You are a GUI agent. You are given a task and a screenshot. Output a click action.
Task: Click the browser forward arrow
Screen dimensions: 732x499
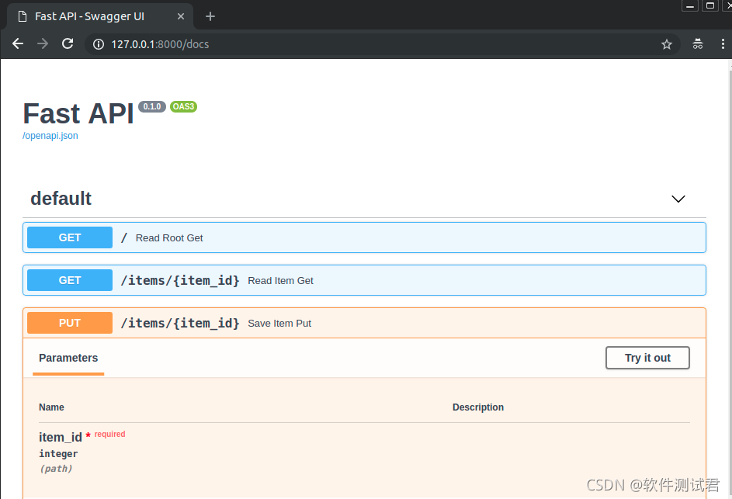tap(43, 44)
